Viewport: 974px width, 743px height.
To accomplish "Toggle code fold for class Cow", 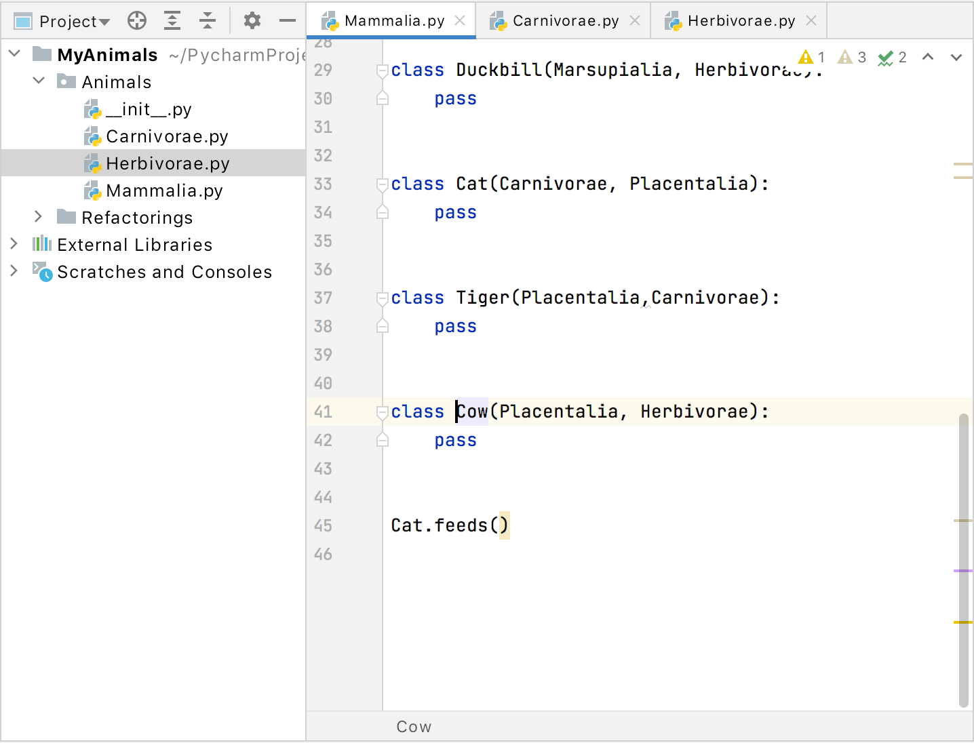I will pyautogui.click(x=383, y=411).
